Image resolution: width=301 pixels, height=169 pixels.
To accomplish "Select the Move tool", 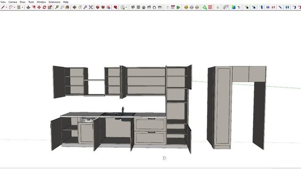I will tap(39, 8).
